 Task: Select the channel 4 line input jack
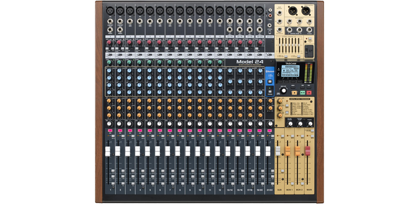pos(140,21)
